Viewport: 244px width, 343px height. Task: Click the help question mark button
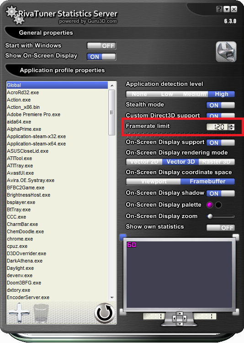point(219,9)
